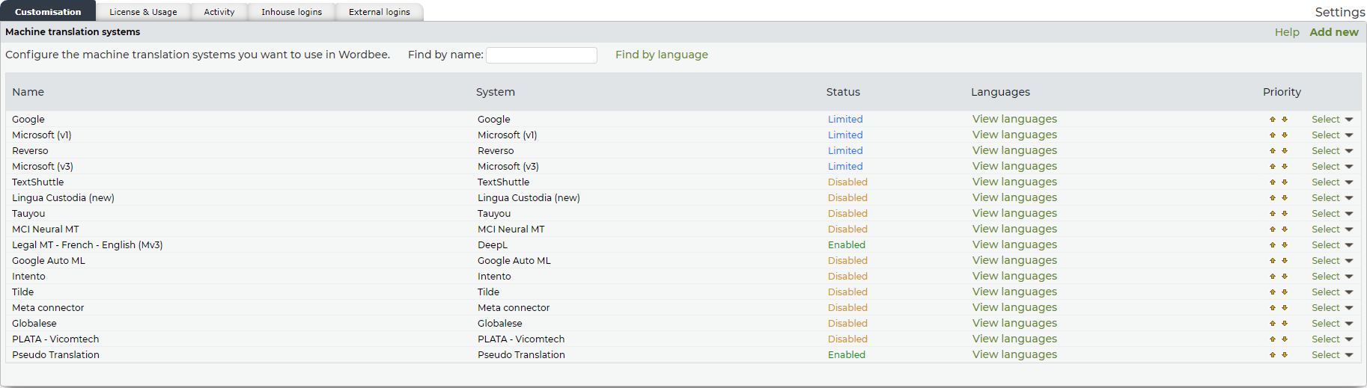Expand the Select menu for Google Auto ML
The height and width of the screenshot is (388, 1367).
click(x=1332, y=261)
